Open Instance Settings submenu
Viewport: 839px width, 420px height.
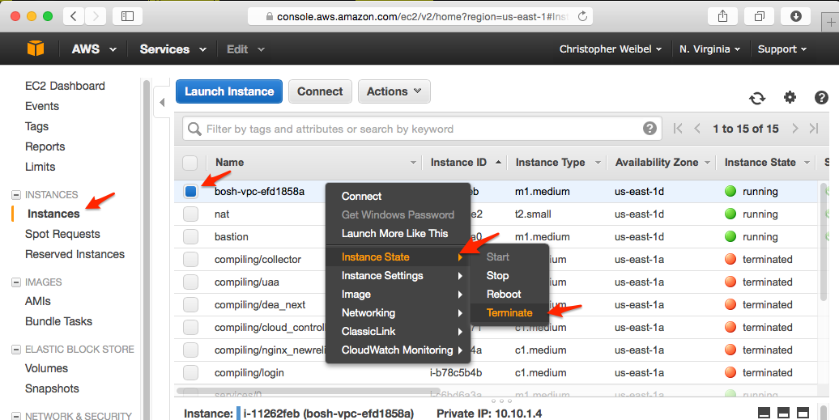coord(398,276)
